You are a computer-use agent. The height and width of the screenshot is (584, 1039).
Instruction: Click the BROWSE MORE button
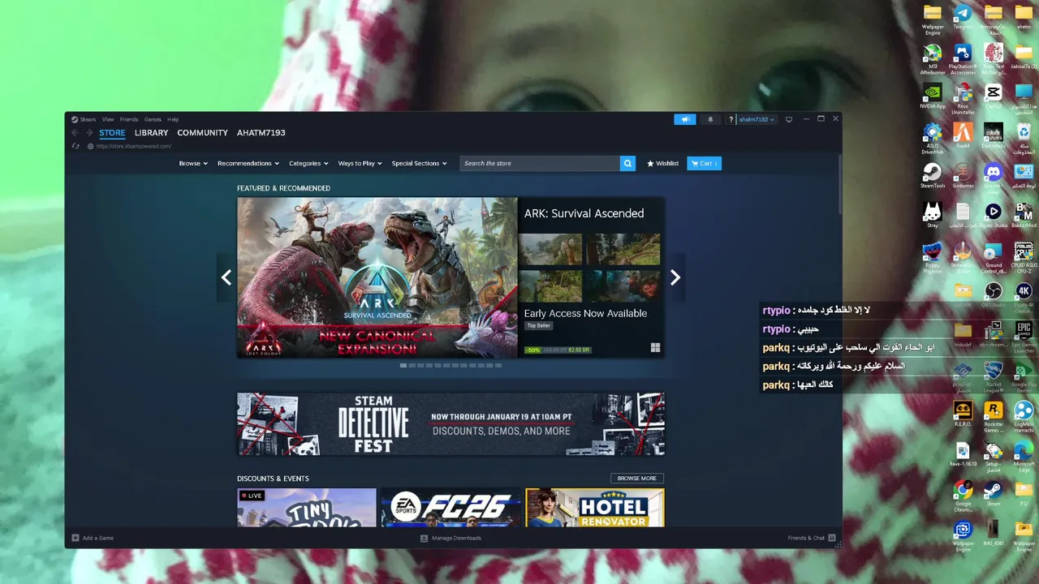tap(637, 478)
